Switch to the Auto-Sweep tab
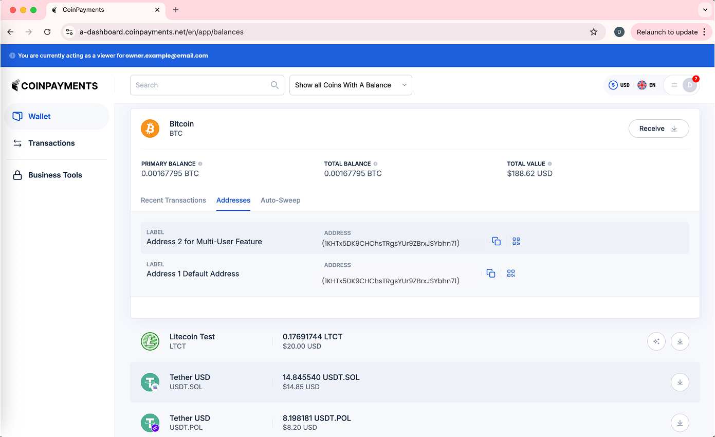 [x=280, y=201]
